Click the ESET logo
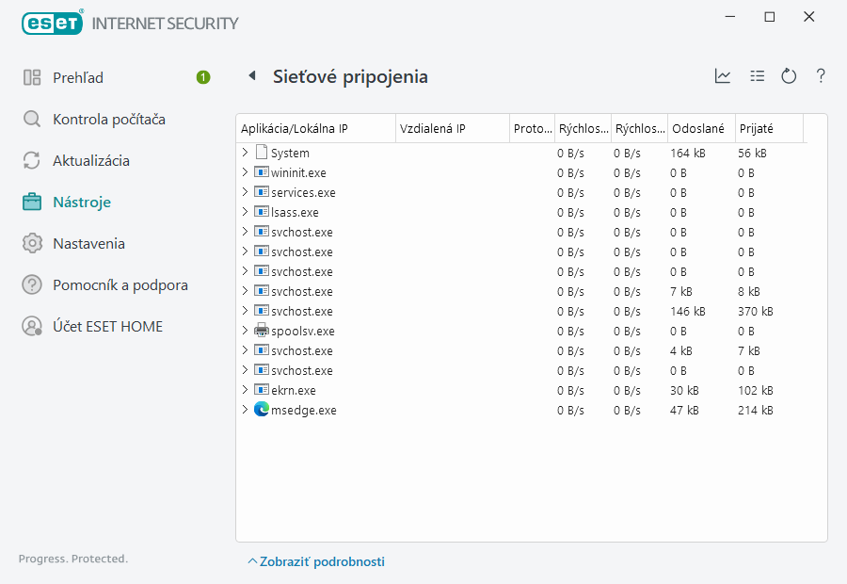This screenshot has width=847, height=584. tap(52, 22)
